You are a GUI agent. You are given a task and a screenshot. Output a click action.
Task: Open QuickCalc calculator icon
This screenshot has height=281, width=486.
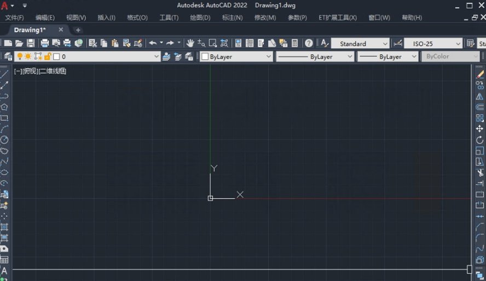point(295,43)
